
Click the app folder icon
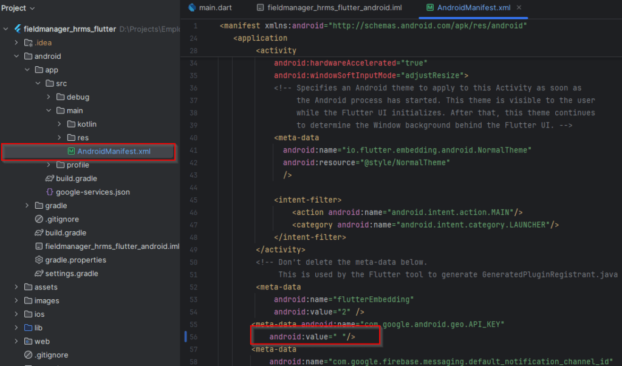click(39, 70)
